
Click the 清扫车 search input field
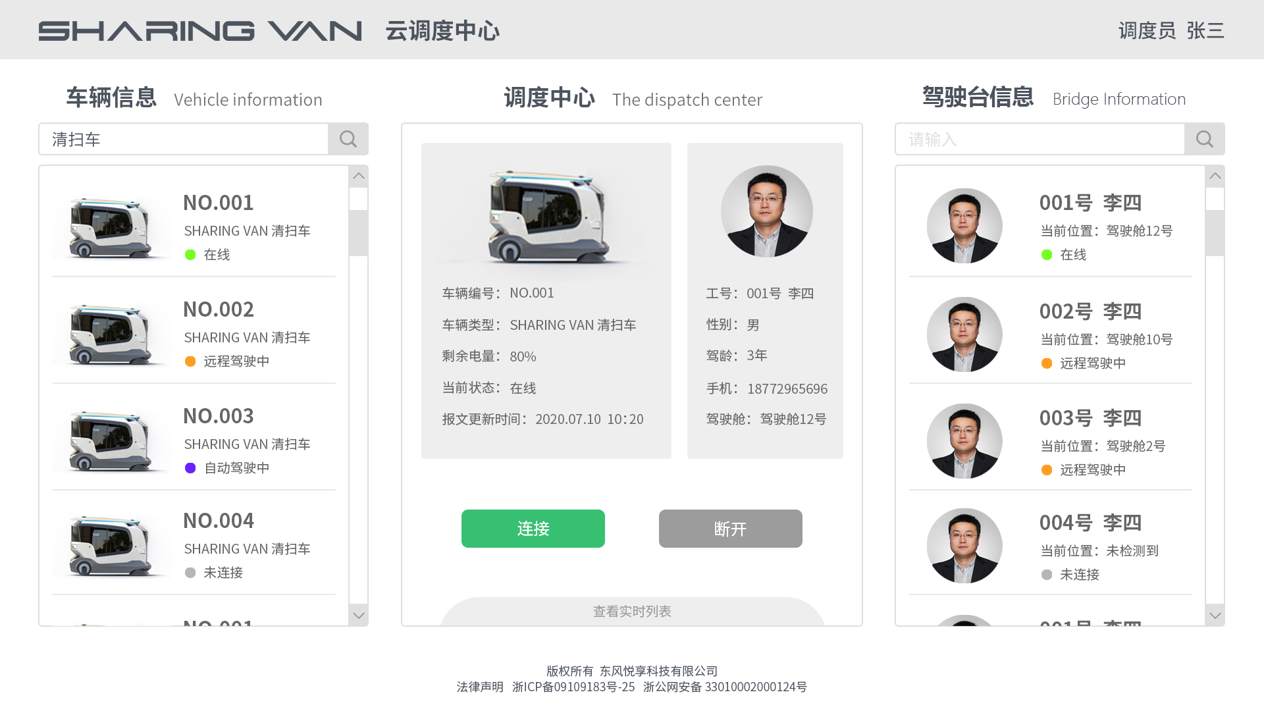point(184,139)
